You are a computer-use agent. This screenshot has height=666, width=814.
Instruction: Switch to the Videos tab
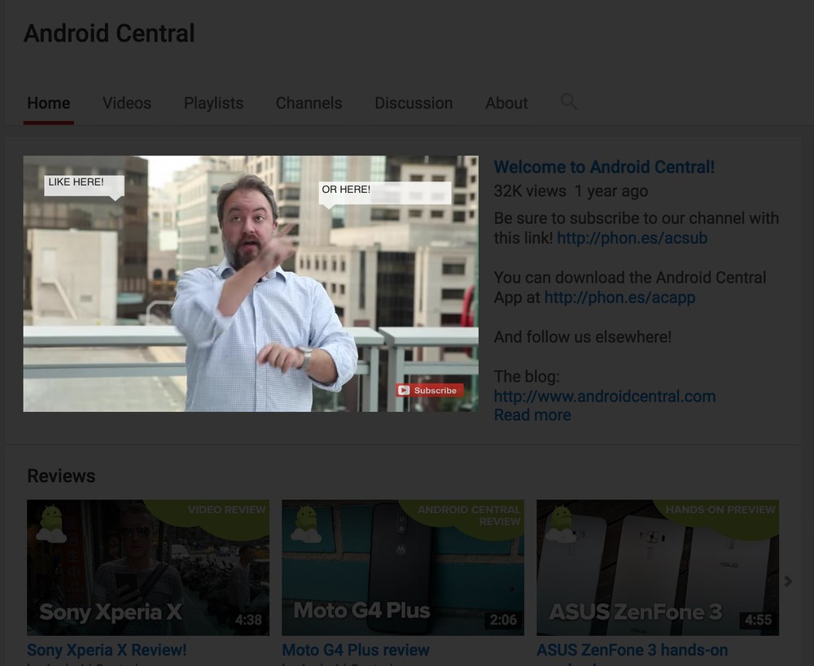pyautogui.click(x=127, y=103)
